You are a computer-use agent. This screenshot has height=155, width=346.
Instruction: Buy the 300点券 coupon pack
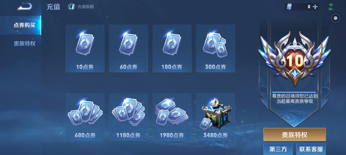tap(215, 49)
